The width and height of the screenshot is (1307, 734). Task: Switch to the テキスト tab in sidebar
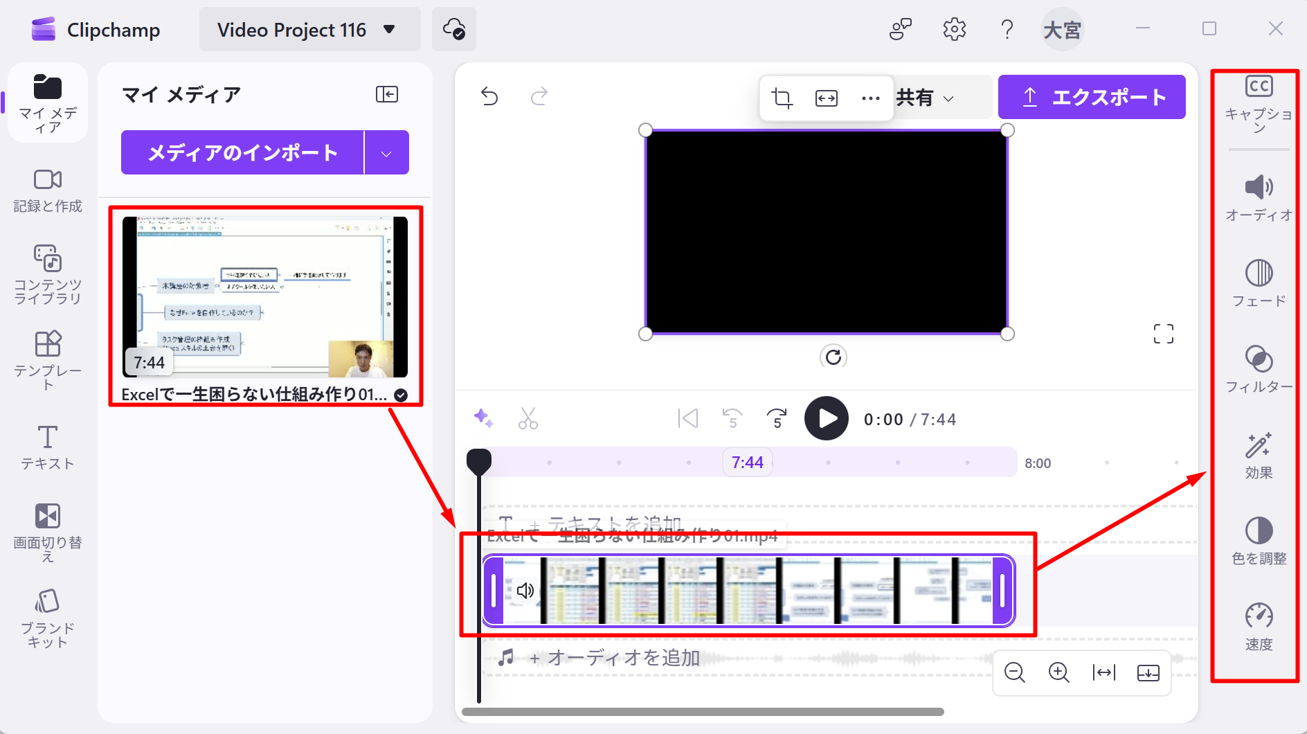pos(47,447)
